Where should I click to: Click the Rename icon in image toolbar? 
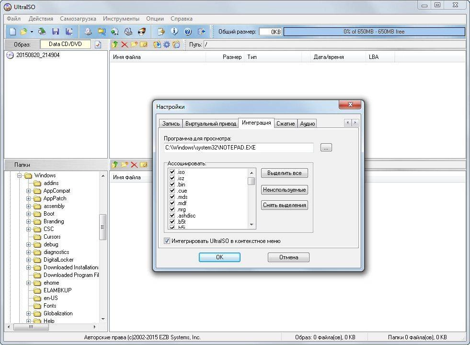[x=144, y=45]
